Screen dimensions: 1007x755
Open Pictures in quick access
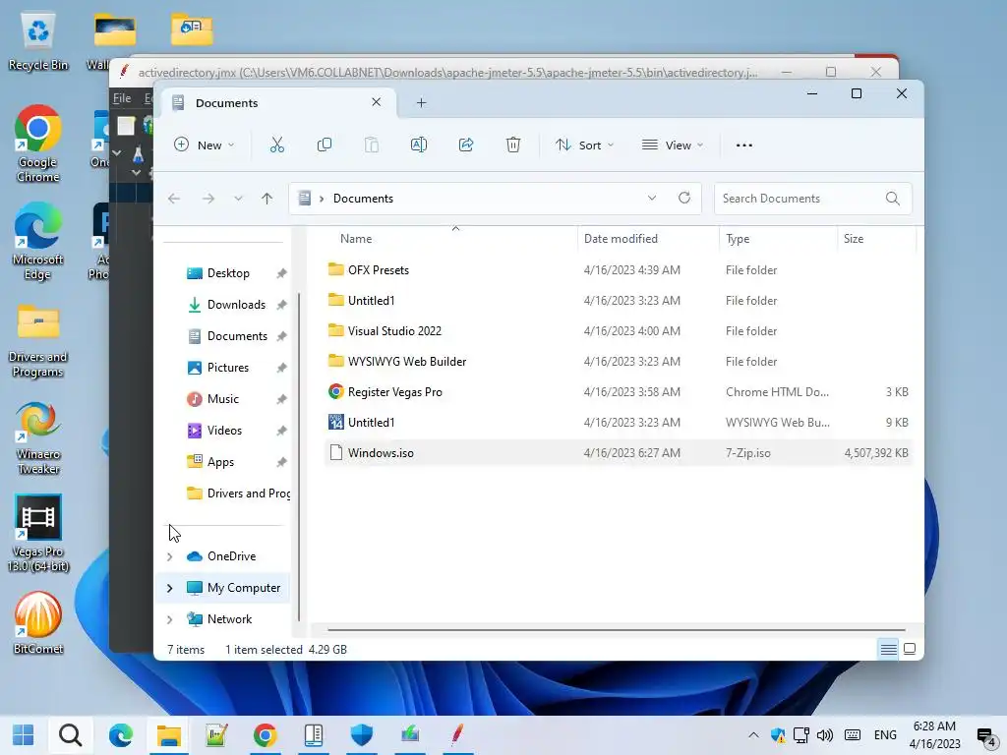pyautogui.click(x=226, y=368)
